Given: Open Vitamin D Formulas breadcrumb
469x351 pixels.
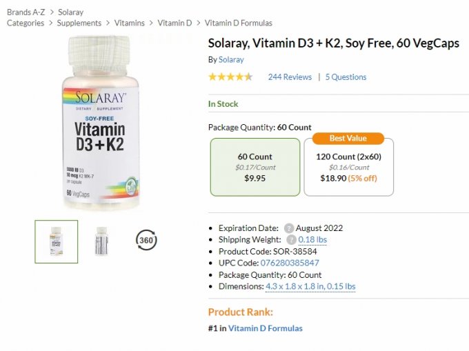Looking at the screenshot, I should 239,23.
